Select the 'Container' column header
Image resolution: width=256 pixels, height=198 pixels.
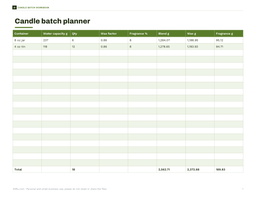coord(27,33)
